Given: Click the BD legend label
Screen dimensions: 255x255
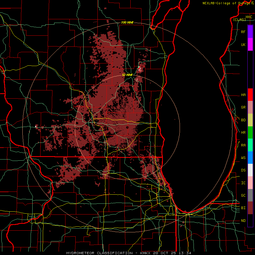Looking at the screenshot, I should pos(243,120).
